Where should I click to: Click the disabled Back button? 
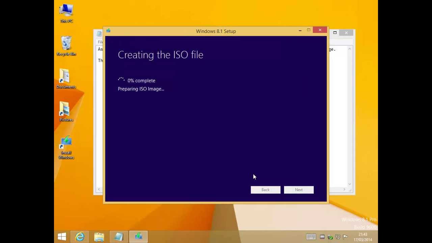coord(265,190)
